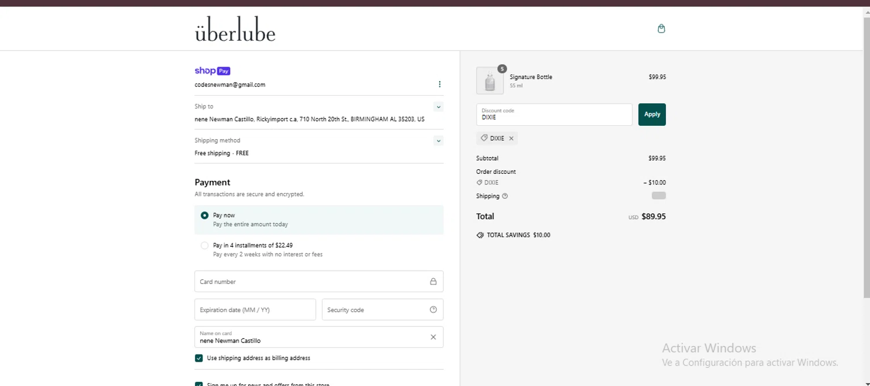870x386 pixels.
Task: Focus the Security code field
Action: (383, 309)
